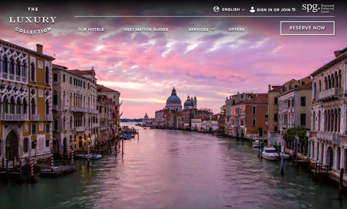347x209 pixels.
Task: Click the pop-out window icon after SIGN IN OR JOIN
Action: click(x=293, y=9)
